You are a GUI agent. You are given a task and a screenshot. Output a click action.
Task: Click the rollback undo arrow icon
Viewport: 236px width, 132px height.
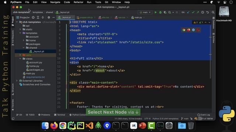click(x=208, y=12)
